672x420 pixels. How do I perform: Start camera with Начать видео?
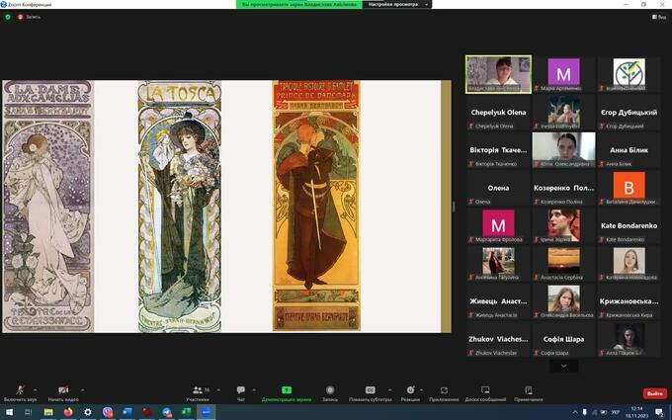tap(63, 393)
